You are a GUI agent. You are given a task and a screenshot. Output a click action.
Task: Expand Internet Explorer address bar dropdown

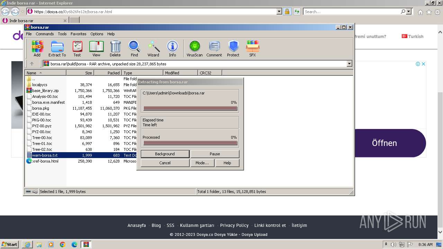279,11
